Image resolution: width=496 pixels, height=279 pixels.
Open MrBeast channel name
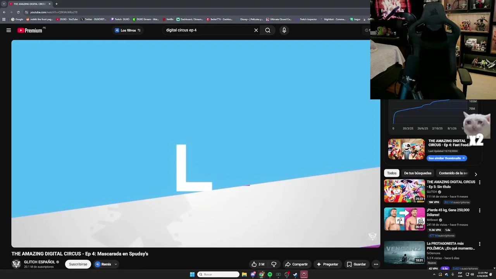432,220
